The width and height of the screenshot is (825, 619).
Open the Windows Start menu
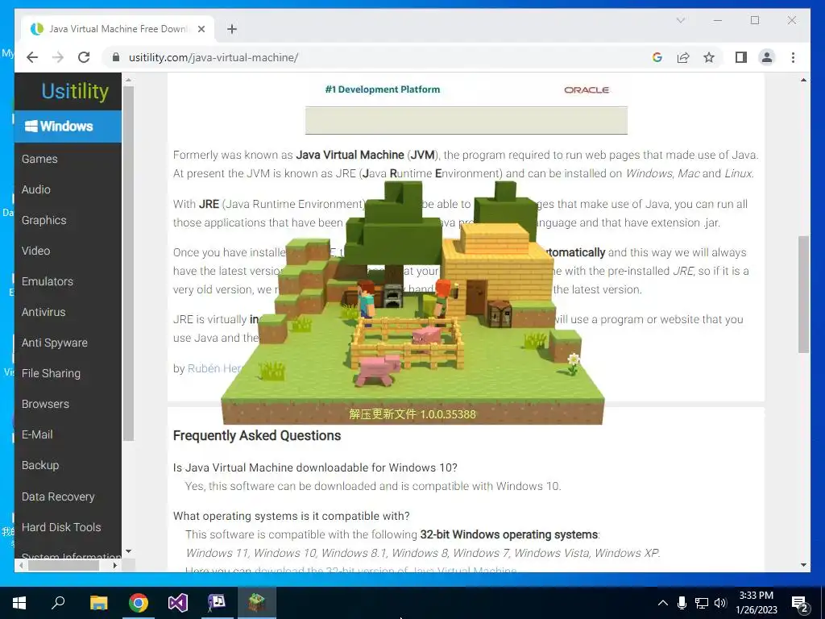tap(19, 603)
